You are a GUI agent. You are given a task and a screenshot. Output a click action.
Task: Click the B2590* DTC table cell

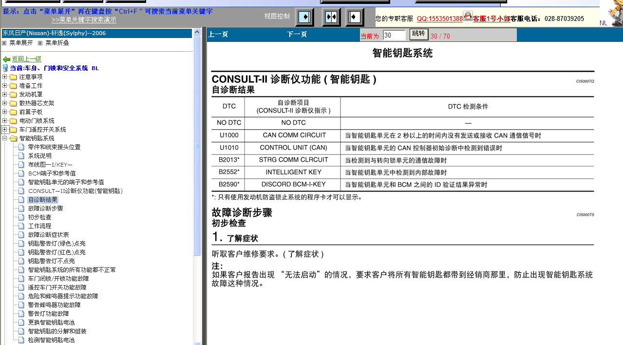click(229, 185)
